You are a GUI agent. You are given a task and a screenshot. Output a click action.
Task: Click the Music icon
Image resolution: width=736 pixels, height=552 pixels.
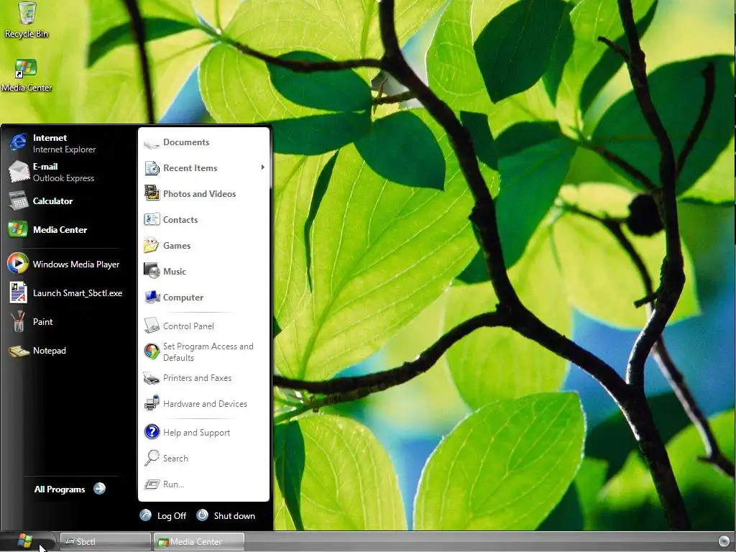click(152, 271)
